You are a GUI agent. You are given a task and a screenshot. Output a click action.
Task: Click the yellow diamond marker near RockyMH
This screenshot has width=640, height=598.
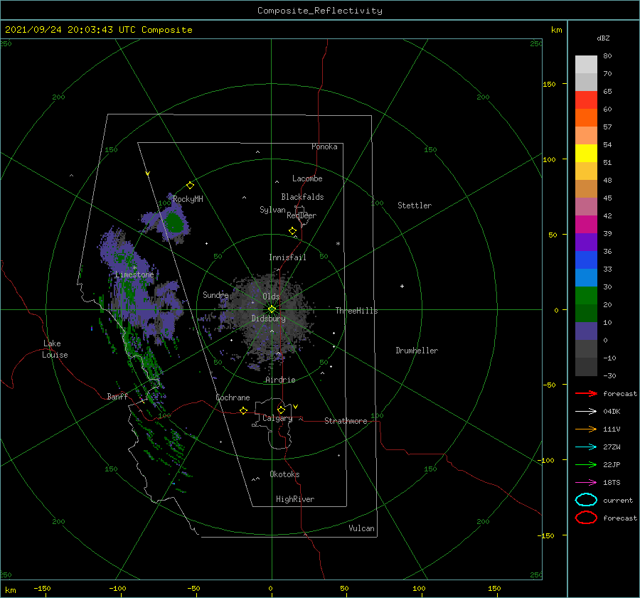click(190, 186)
